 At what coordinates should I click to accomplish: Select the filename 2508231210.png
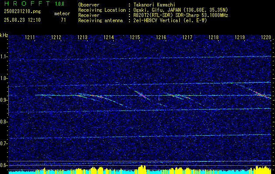tap(22, 12)
